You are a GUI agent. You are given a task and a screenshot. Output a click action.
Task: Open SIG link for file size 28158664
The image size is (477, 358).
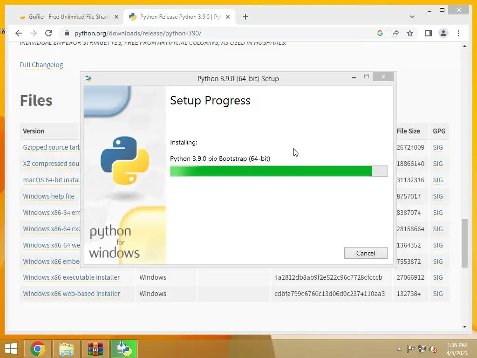tap(438, 229)
